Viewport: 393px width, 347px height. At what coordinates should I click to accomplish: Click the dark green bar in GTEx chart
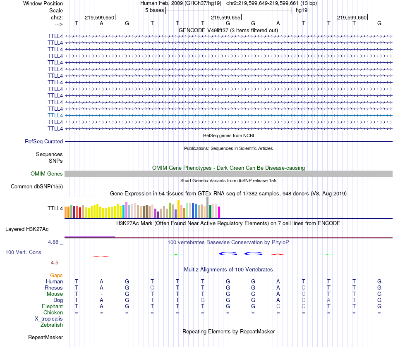(210, 212)
